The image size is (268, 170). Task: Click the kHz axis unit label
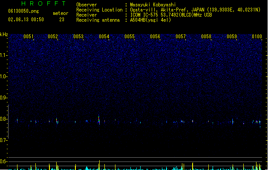click(4, 34)
